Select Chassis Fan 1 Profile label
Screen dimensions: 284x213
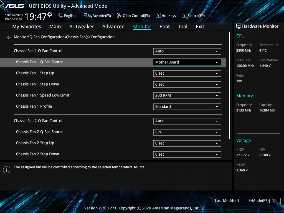pos(34,106)
